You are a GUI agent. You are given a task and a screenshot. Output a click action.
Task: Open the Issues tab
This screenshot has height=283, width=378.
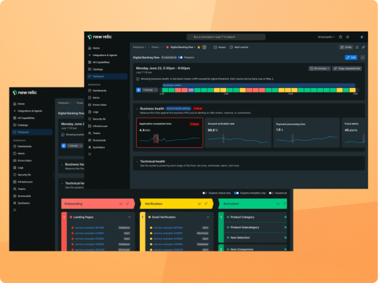coord(220,47)
